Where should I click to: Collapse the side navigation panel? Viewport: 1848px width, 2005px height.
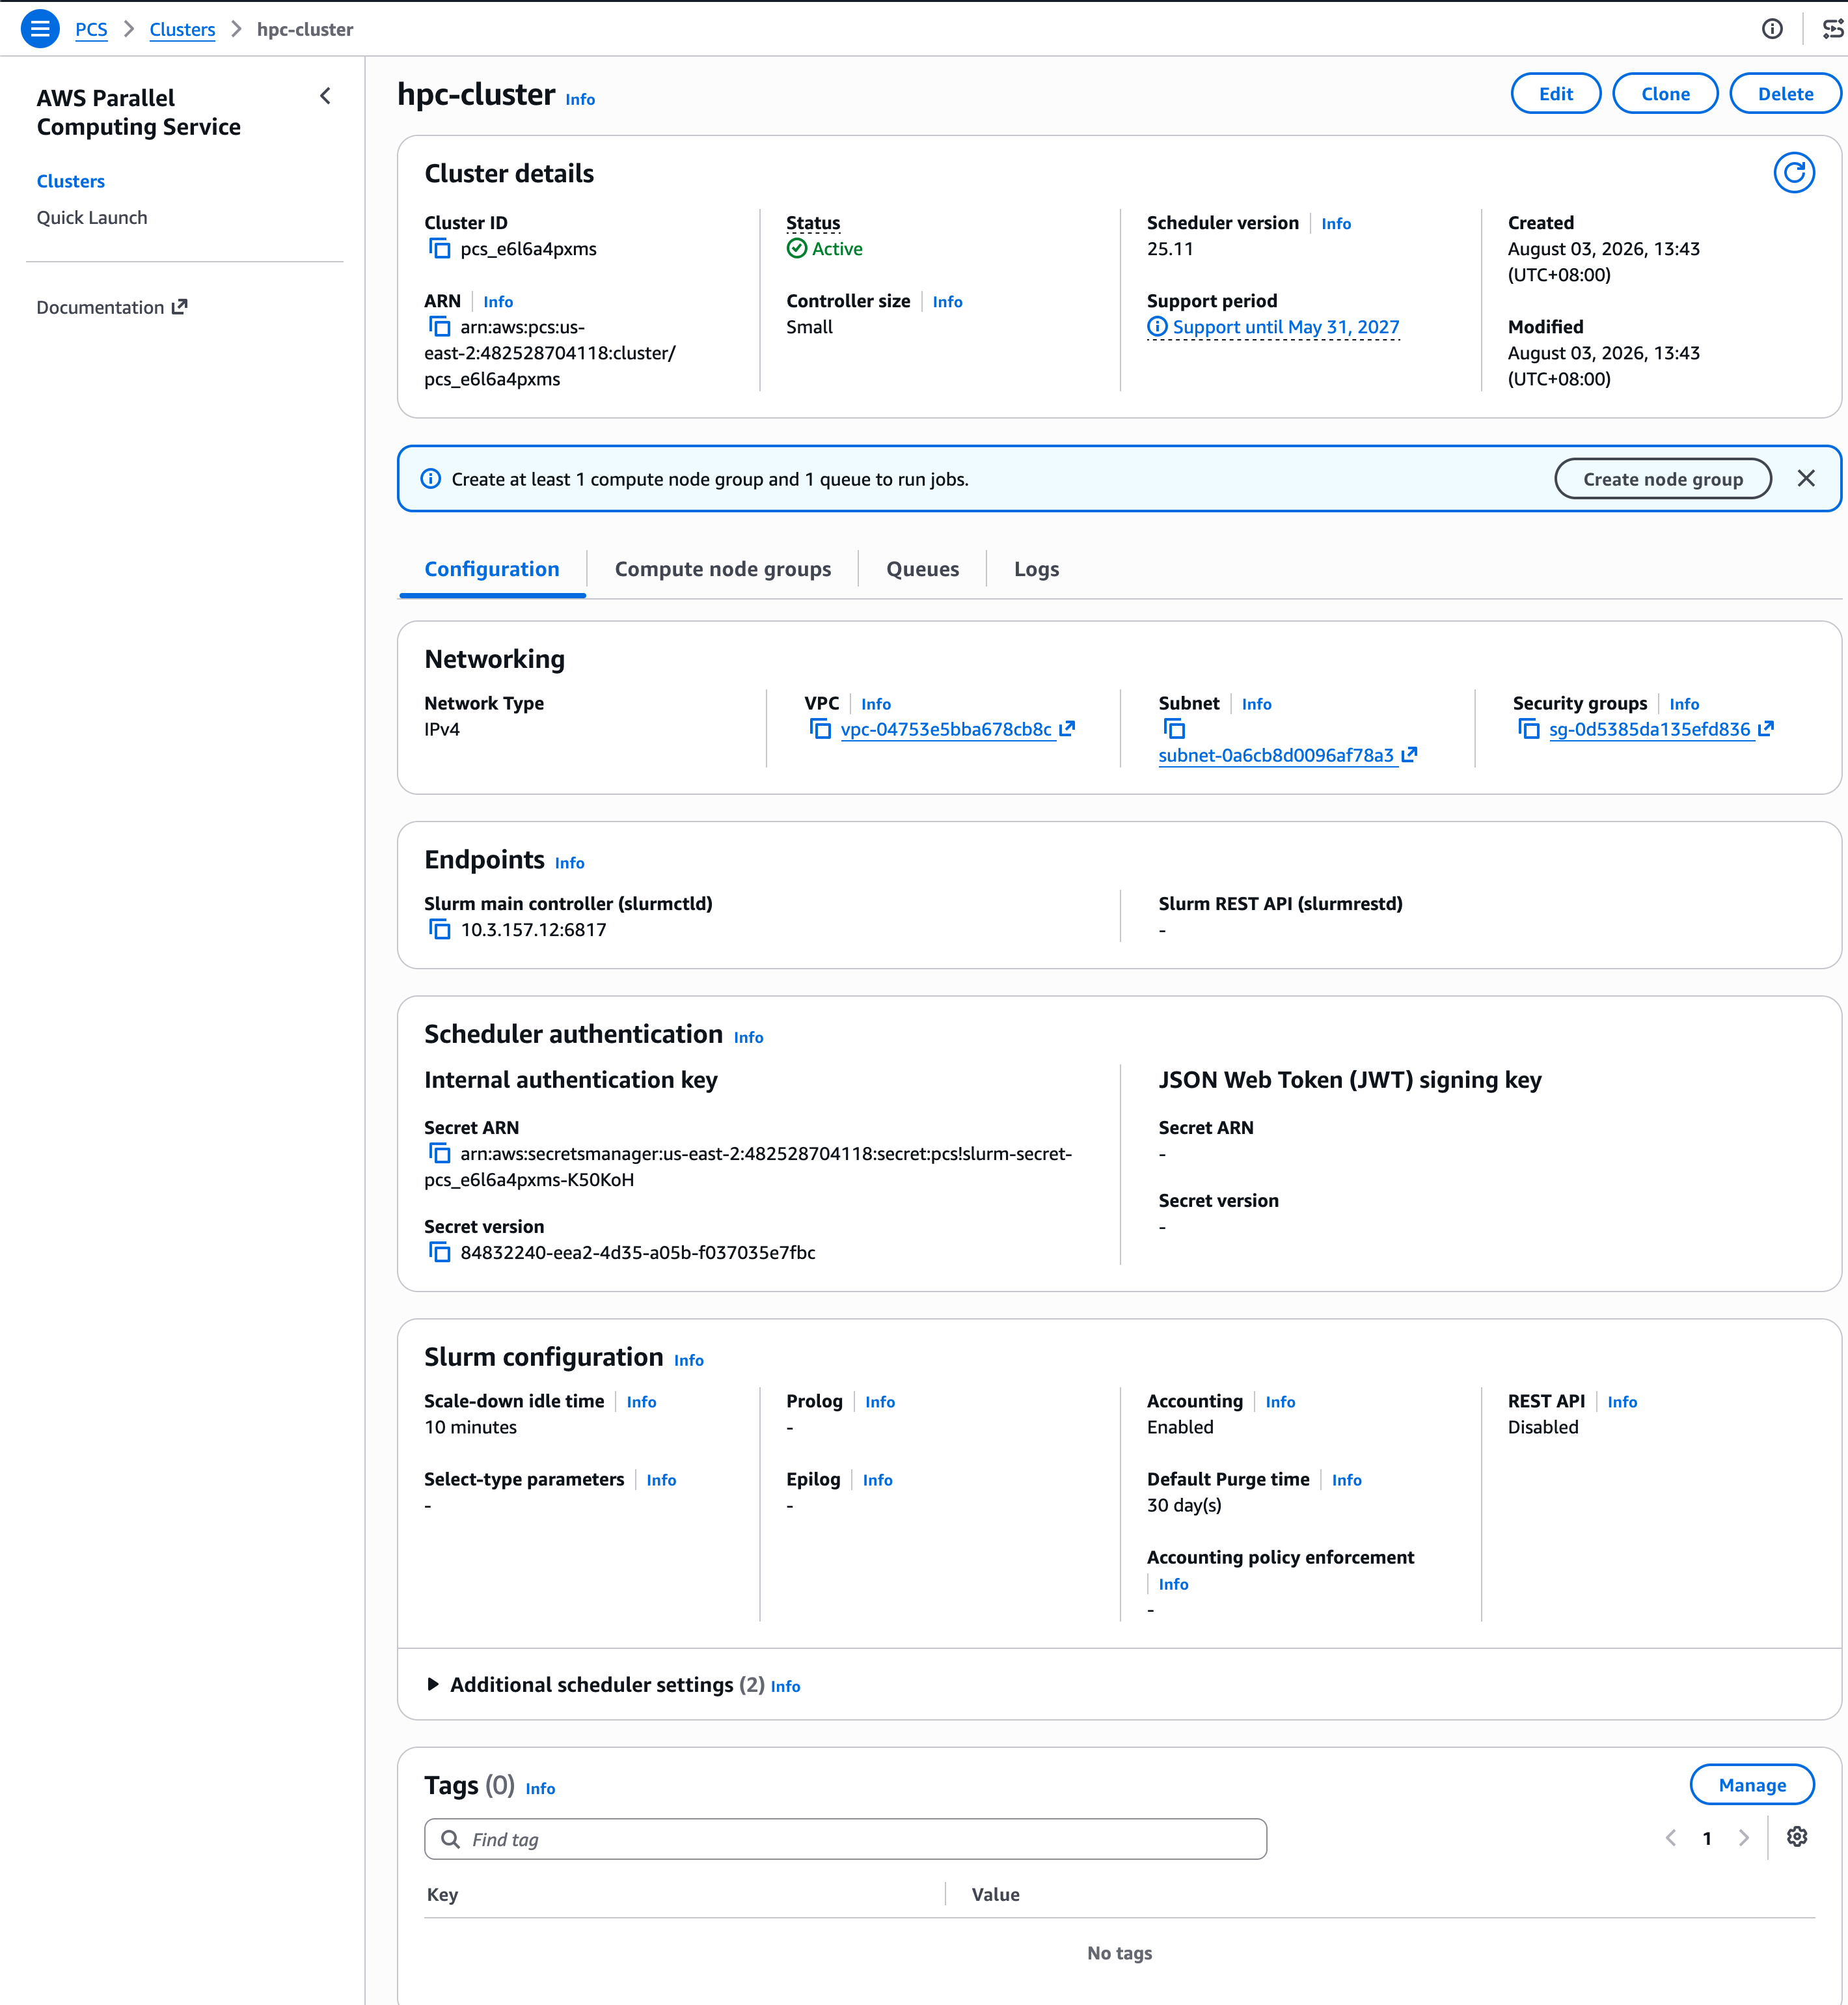(325, 96)
